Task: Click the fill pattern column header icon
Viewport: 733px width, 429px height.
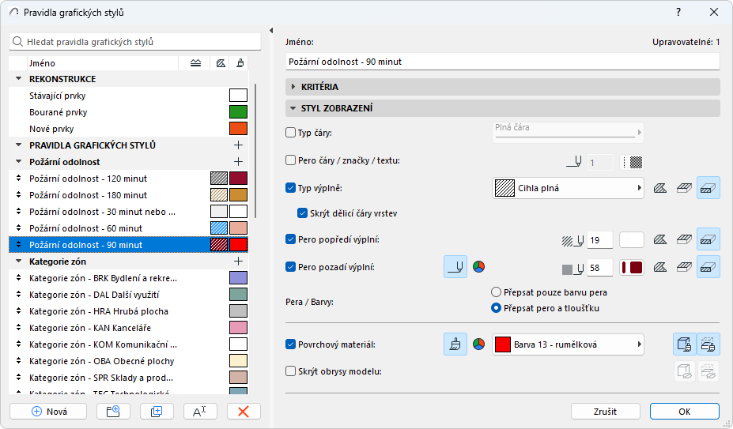Action: click(x=221, y=63)
